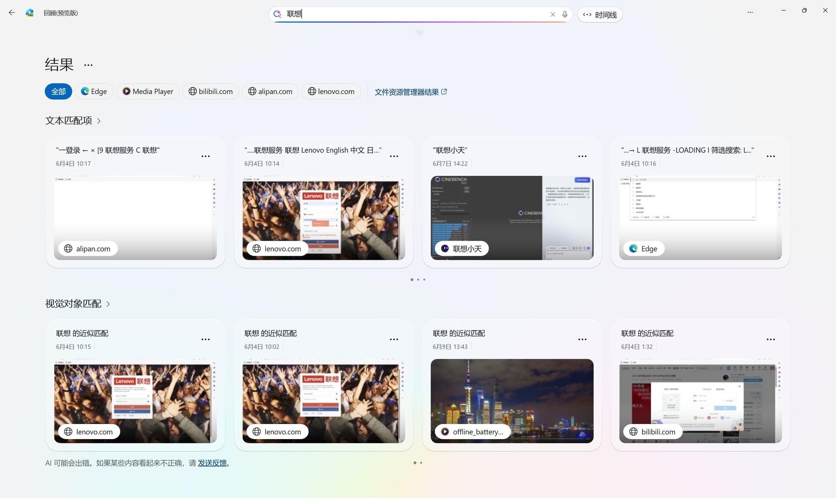The image size is (836, 498).
Task: Filter results by the bilibili.com chip
Action: point(211,91)
